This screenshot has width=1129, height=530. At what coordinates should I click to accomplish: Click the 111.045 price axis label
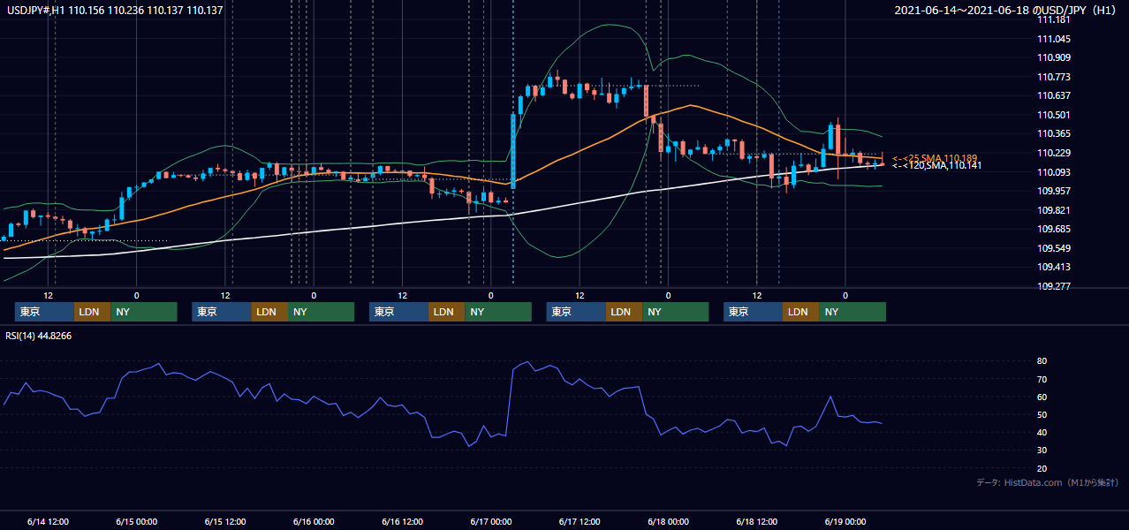click(x=1055, y=40)
